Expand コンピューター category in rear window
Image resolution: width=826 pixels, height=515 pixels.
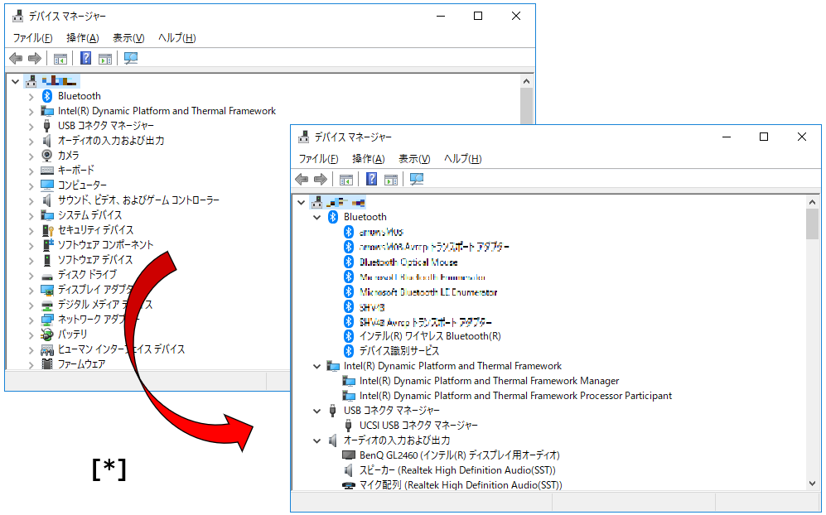click(31, 185)
